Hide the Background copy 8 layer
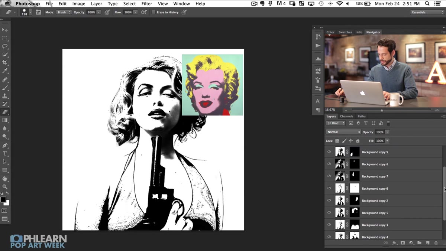The height and width of the screenshot is (251, 446). (329, 164)
